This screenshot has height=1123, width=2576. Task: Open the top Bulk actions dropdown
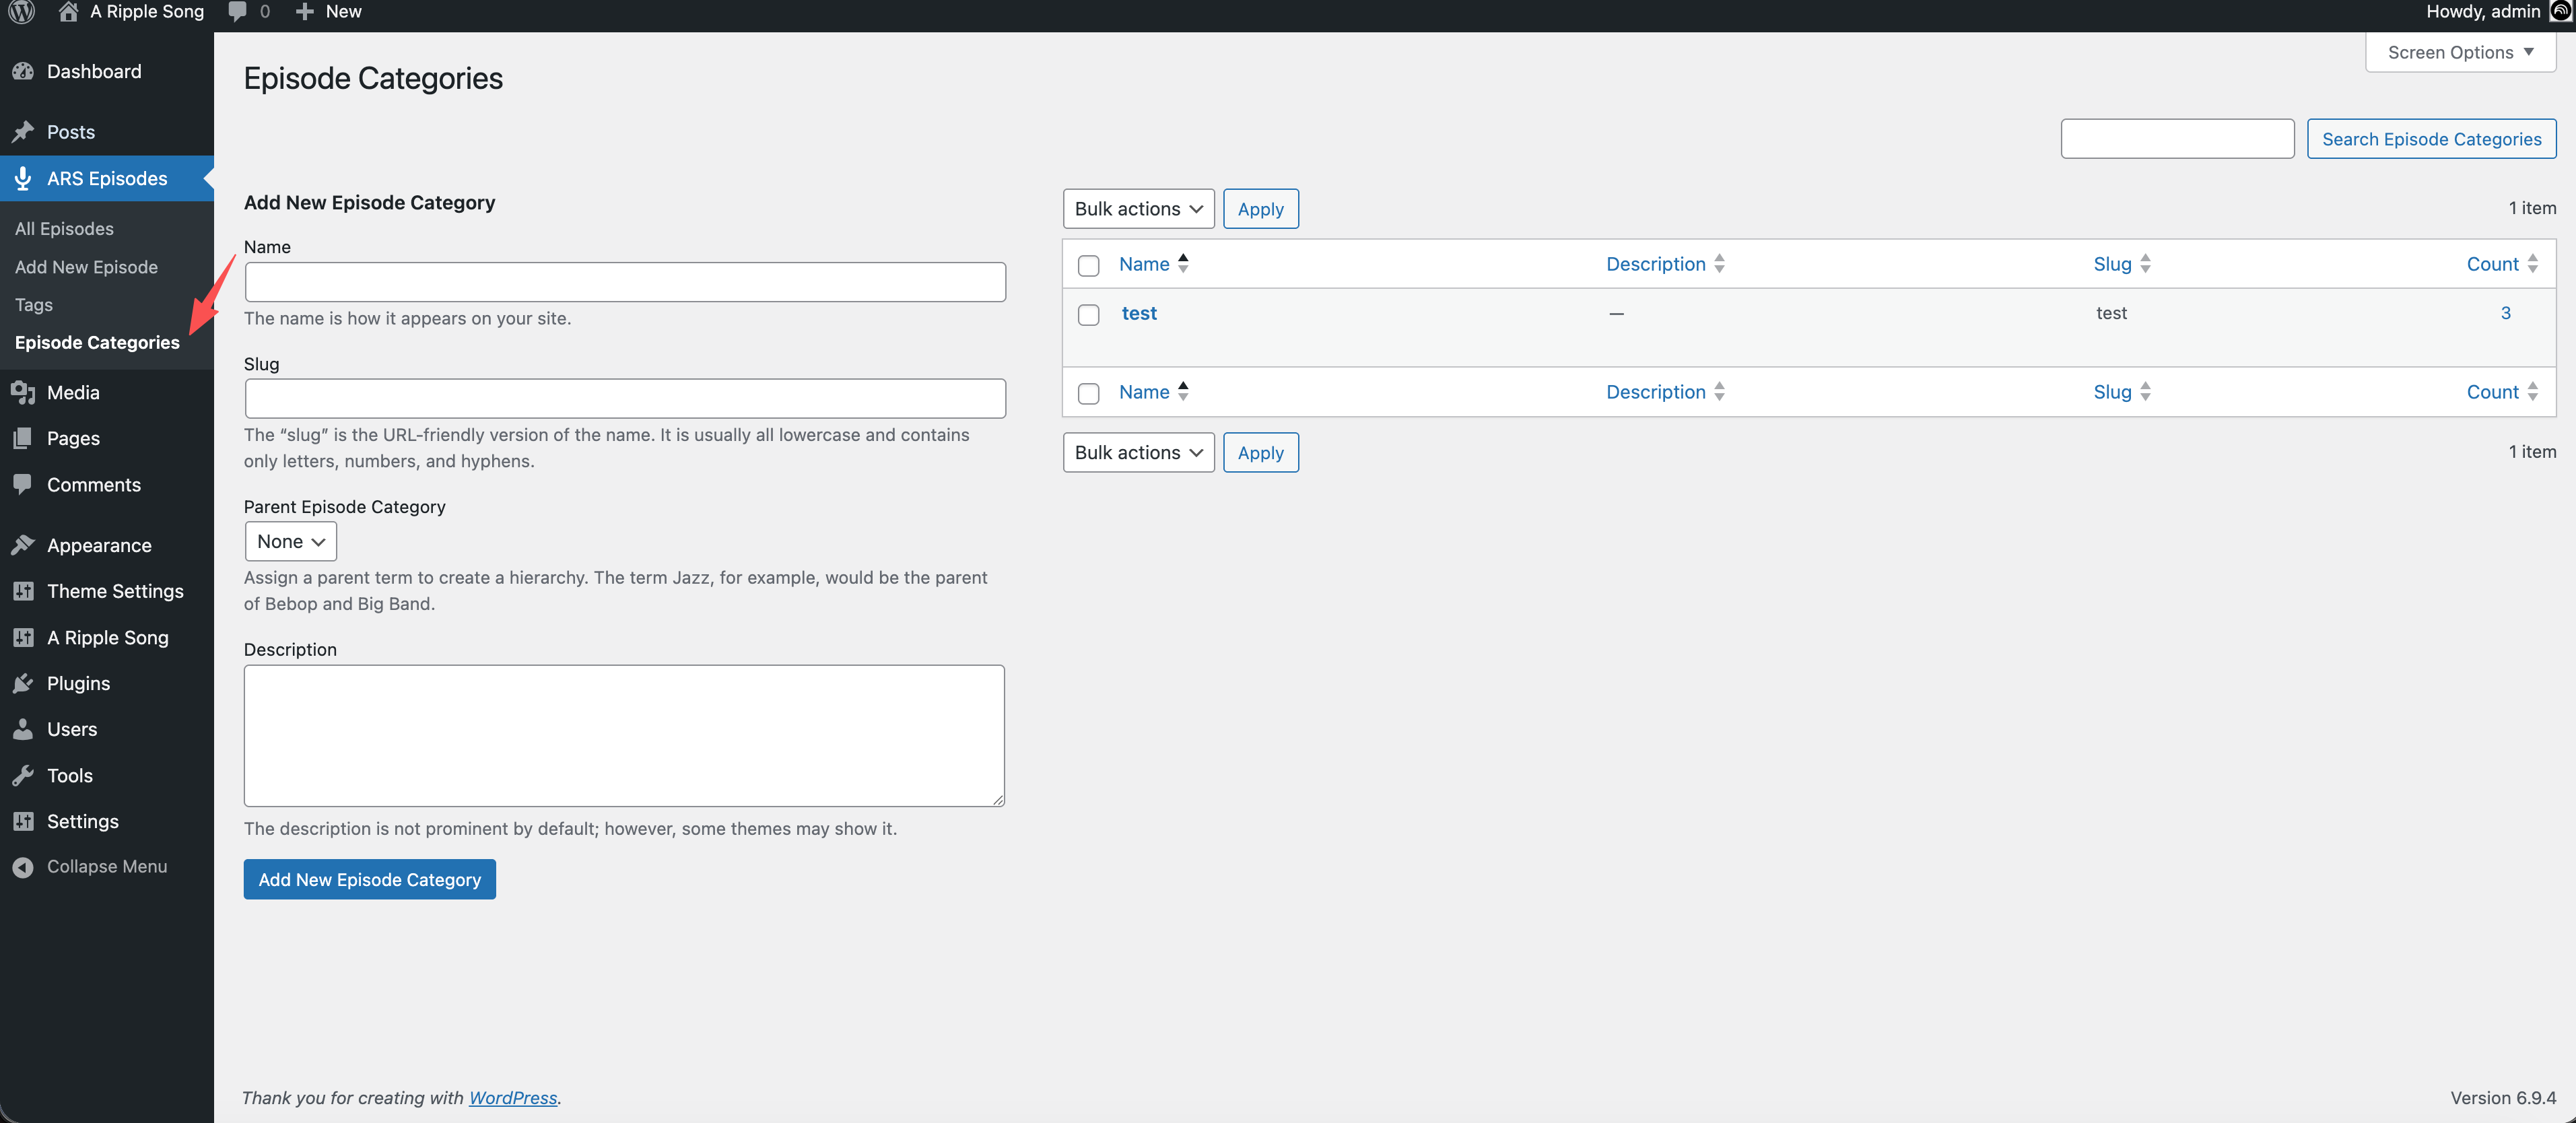pos(1138,209)
